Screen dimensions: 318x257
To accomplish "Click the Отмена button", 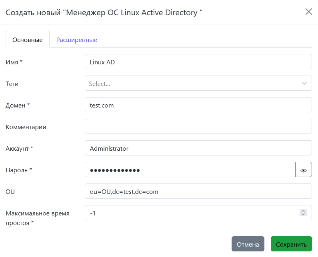I will tap(248, 244).
